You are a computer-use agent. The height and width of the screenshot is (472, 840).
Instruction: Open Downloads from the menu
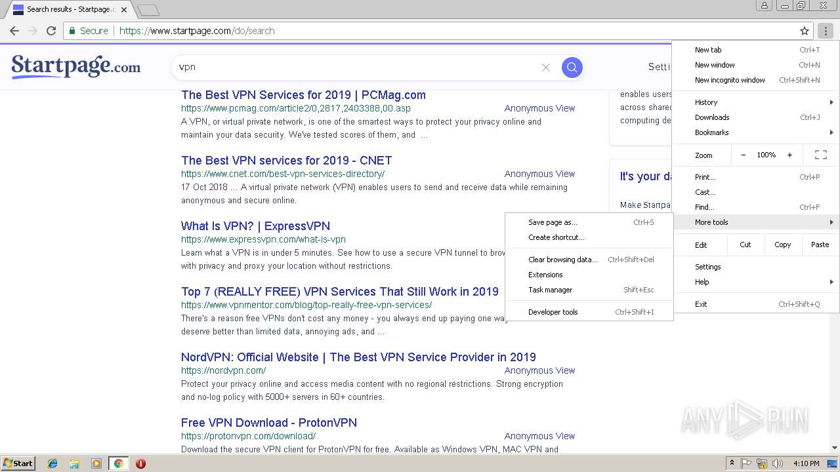[x=756, y=117]
